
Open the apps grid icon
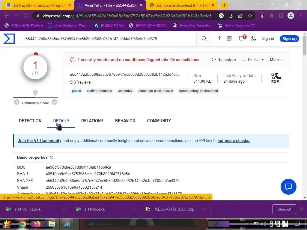click(230, 39)
